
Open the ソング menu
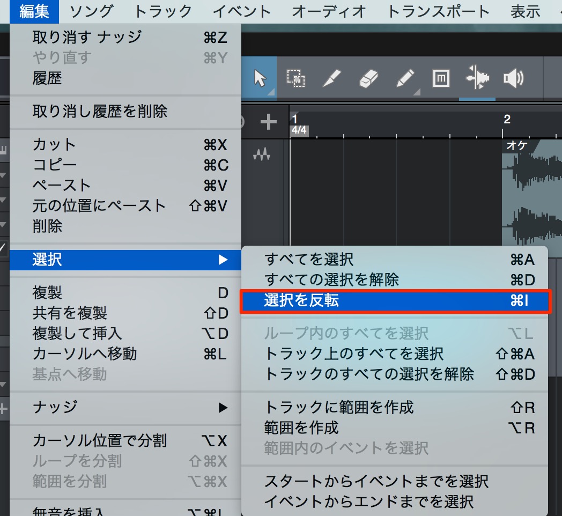91,11
